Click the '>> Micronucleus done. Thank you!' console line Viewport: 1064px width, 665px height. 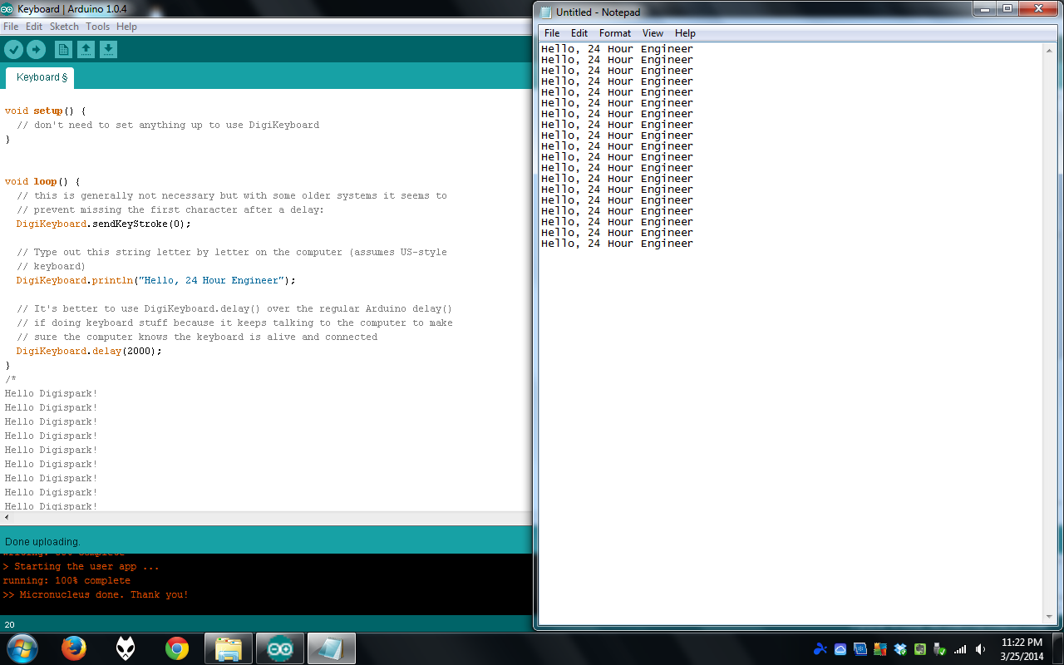coord(96,594)
